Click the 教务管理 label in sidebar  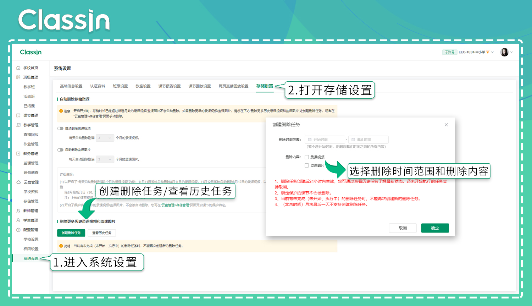[x=31, y=154]
